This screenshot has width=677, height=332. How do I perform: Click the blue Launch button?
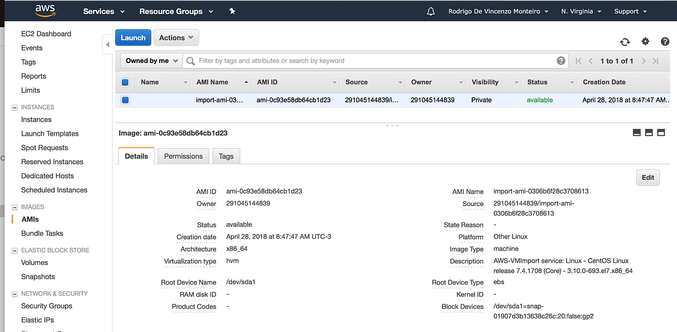[x=133, y=37]
